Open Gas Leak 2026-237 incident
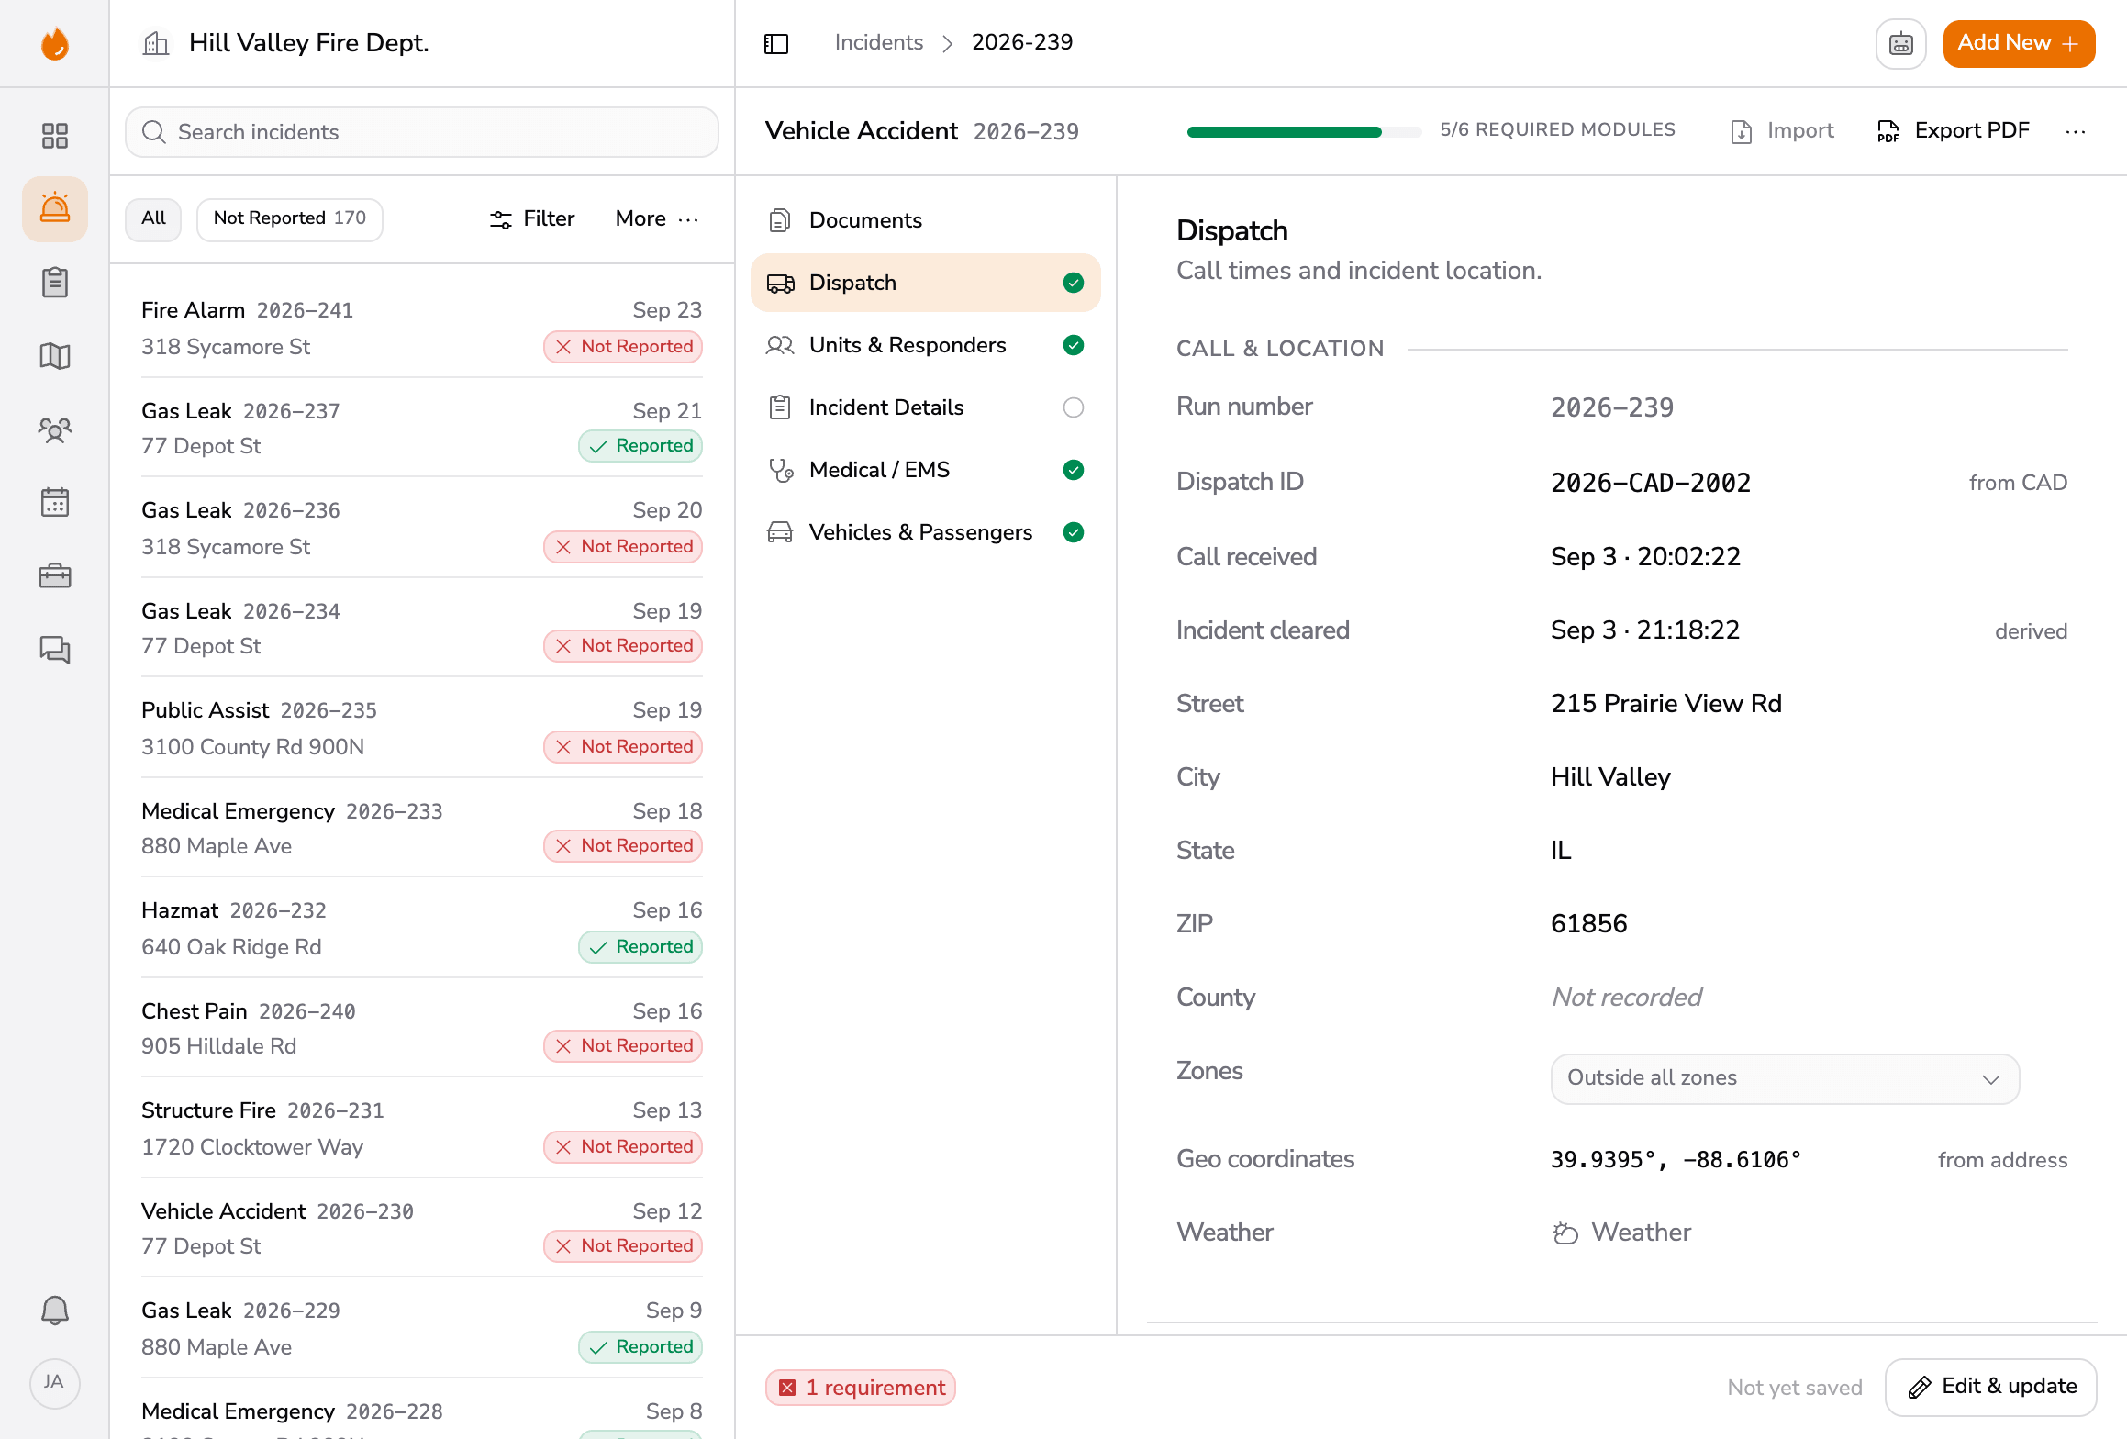The height and width of the screenshot is (1439, 2127). [x=421, y=428]
